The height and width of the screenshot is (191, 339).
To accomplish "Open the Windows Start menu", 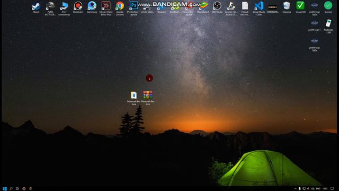I will (x=5, y=189).
